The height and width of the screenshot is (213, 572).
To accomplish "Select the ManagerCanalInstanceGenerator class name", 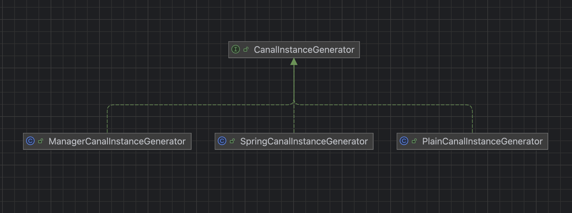I will (x=117, y=141).
